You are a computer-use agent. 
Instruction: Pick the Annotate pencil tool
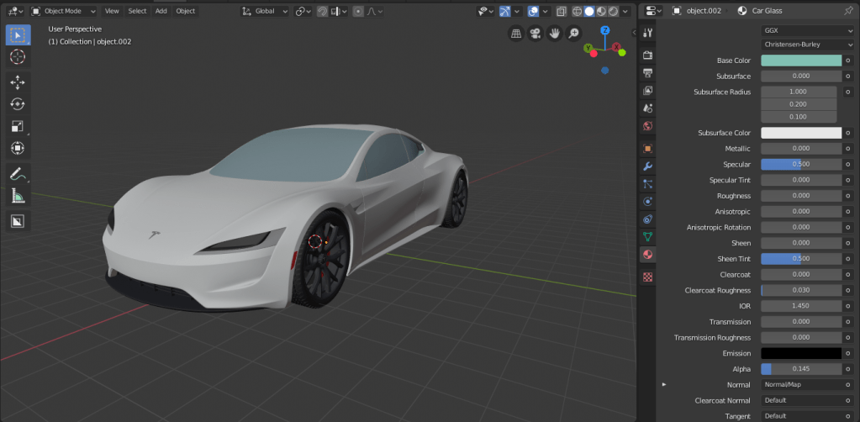pyautogui.click(x=18, y=174)
